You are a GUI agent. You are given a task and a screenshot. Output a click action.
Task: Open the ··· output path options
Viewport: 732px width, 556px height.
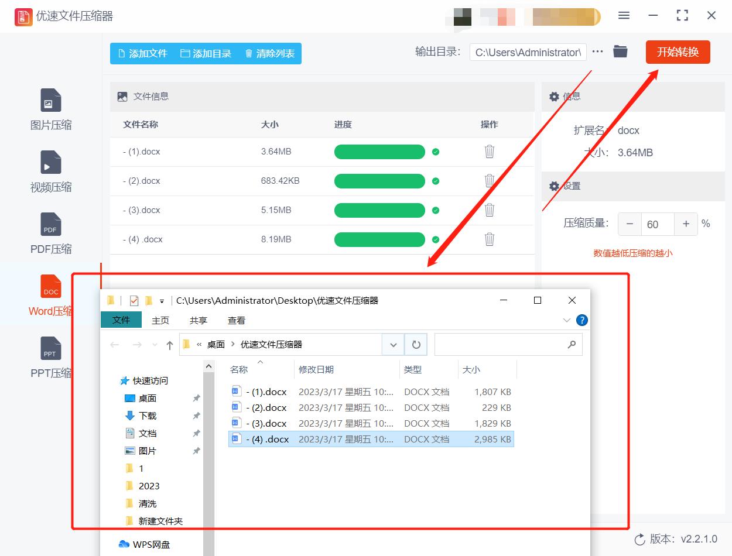tap(597, 52)
